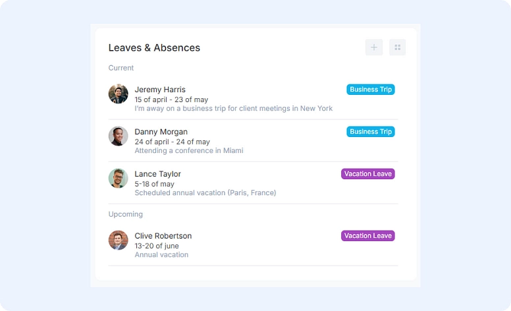
Task: Select the Current section label
Action: pos(121,68)
